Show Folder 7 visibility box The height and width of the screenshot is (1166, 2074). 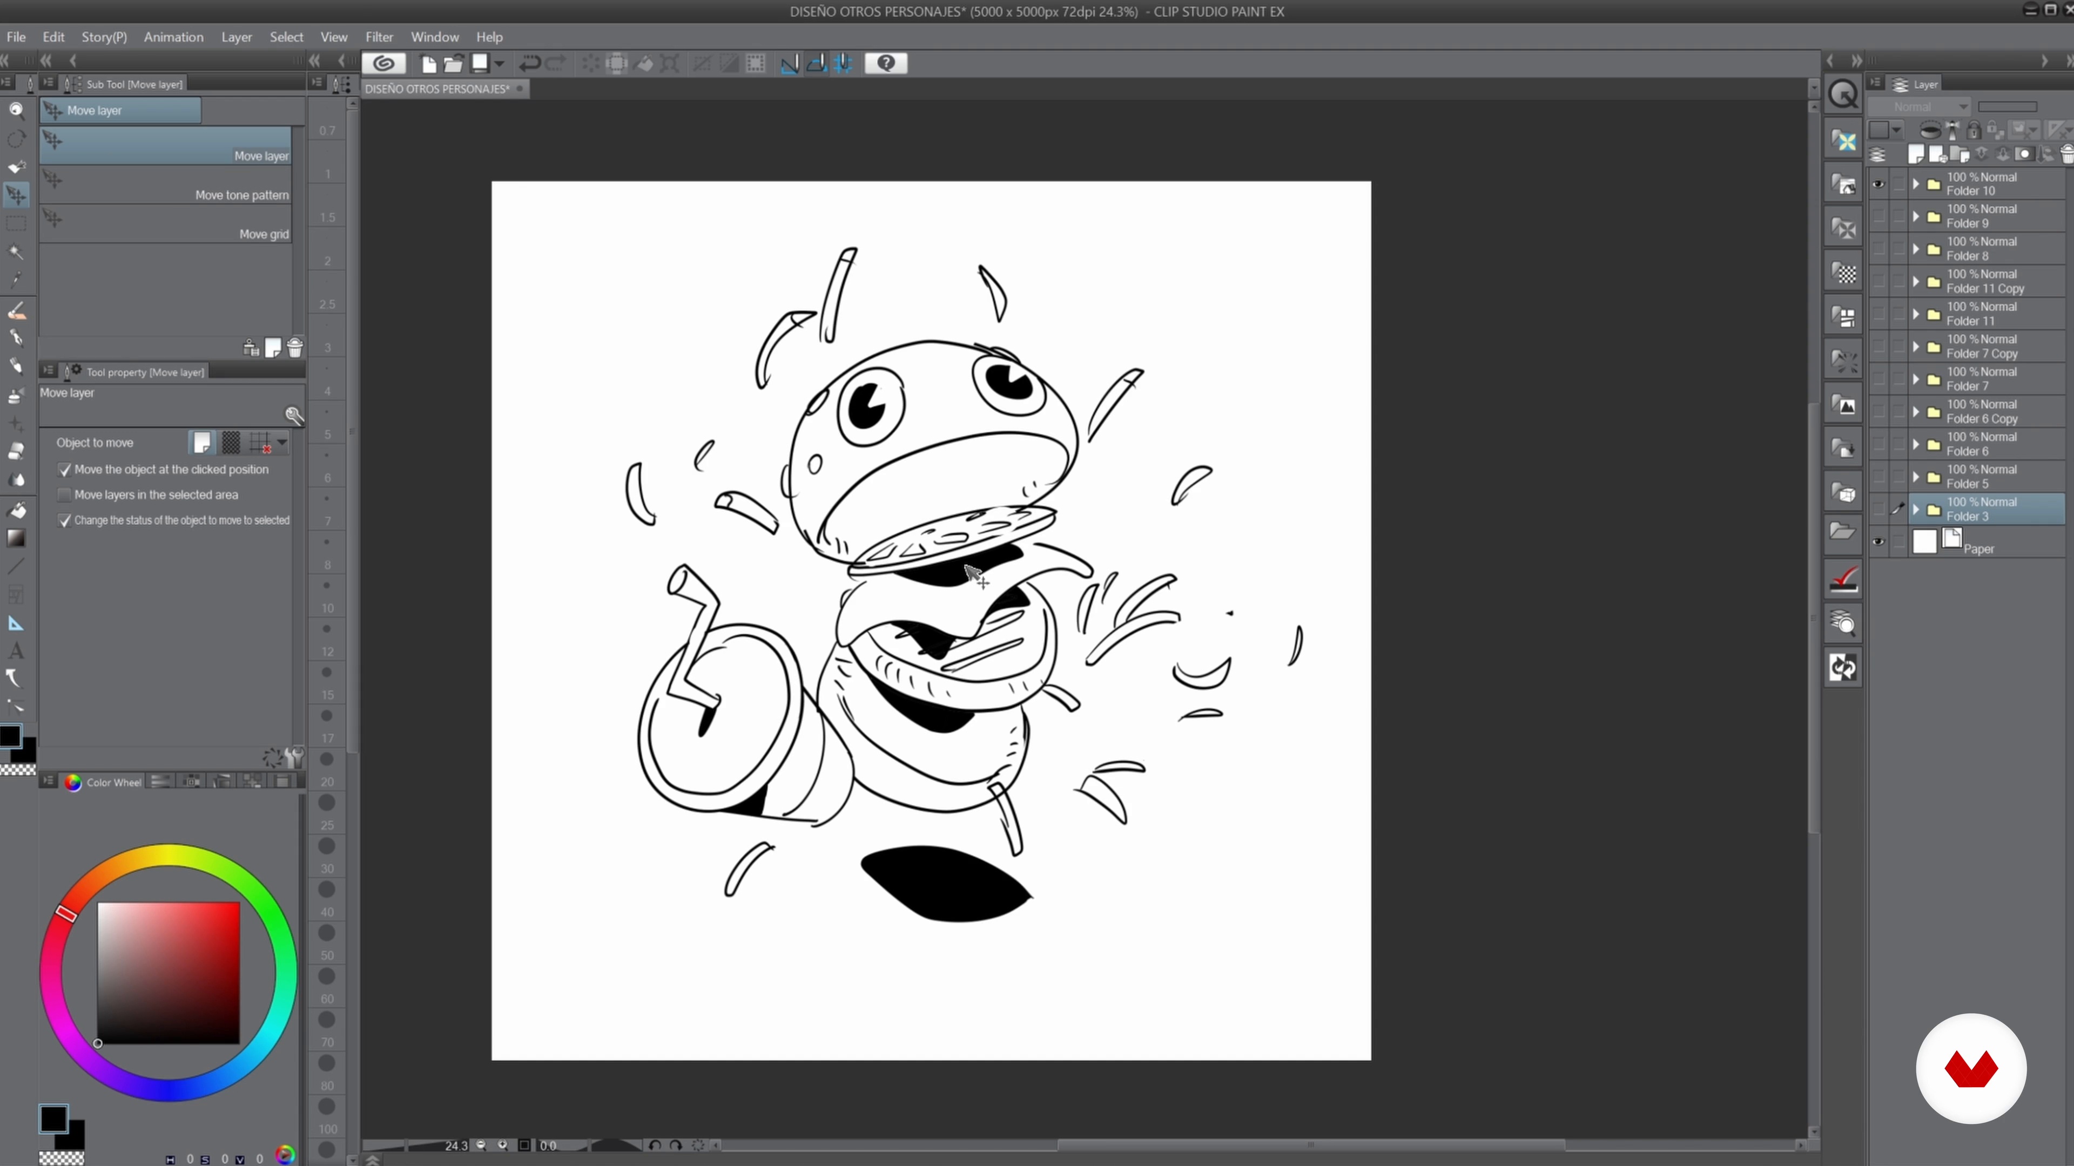tap(1877, 379)
